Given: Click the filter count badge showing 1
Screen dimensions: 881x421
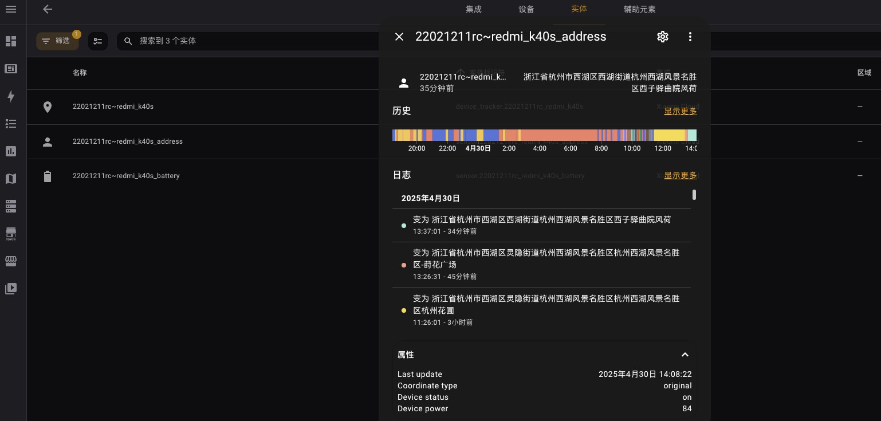Looking at the screenshot, I should click(77, 34).
